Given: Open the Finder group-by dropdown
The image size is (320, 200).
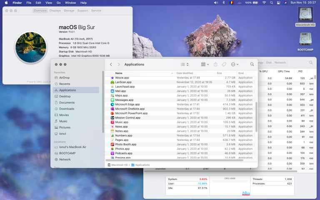Looking at the screenshot, I should coord(205,64).
